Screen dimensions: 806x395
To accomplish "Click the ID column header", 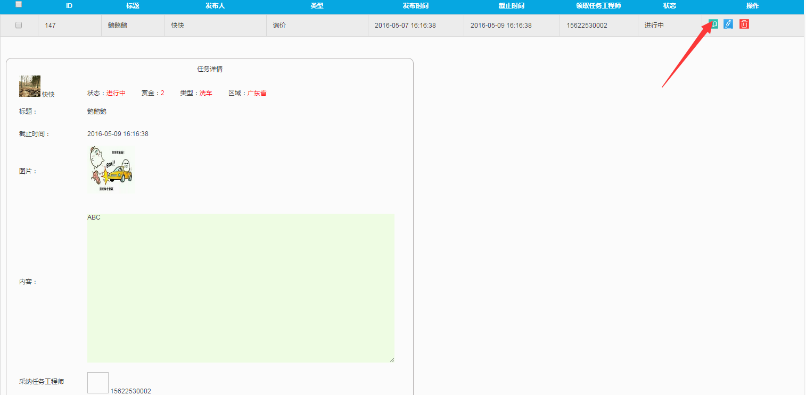I will [x=69, y=6].
